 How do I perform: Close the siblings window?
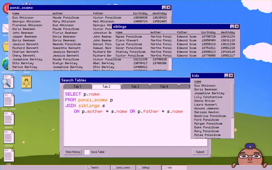point(237,27)
